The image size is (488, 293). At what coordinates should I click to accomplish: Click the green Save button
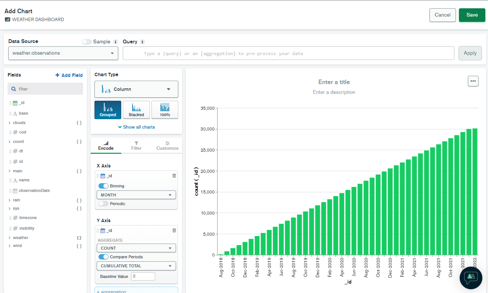coord(472,15)
